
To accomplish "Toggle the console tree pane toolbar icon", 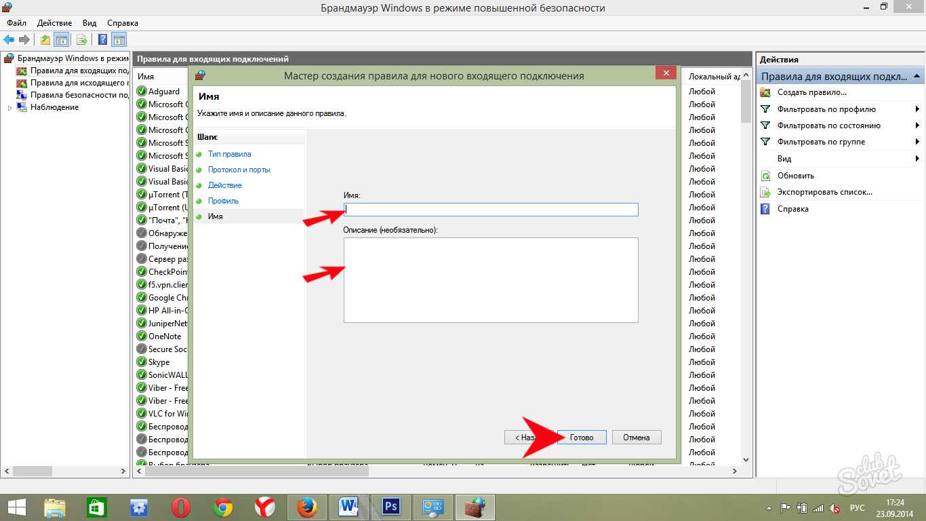I will click(62, 39).
